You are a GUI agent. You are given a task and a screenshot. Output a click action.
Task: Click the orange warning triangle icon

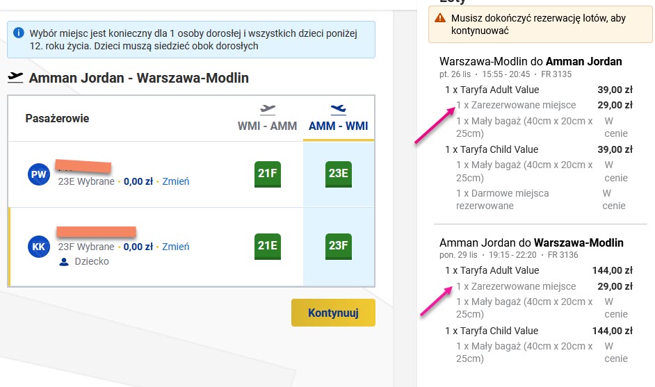point(440,18)
